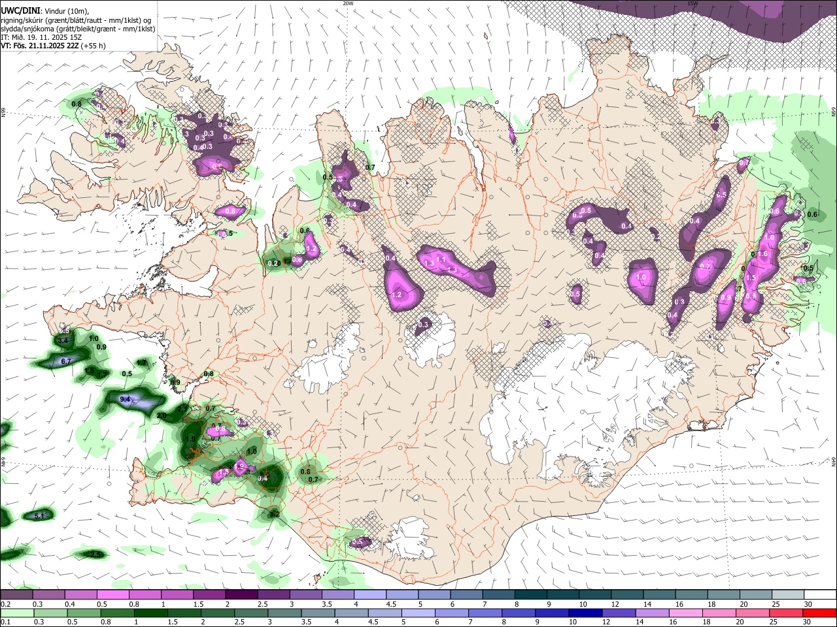This screenshot has width=837, height=627.
Task: Click the 'slydda/snjókoma' legend description line
Action: [78, 29]
